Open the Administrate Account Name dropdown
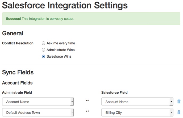 point(38,102)
